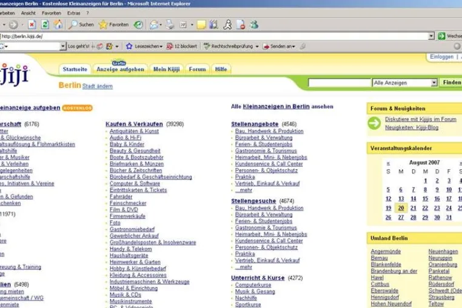This screenshot has width=462, height=308.
Task: Click the 12 blockiert popup blocker
Action: [182, 46]
